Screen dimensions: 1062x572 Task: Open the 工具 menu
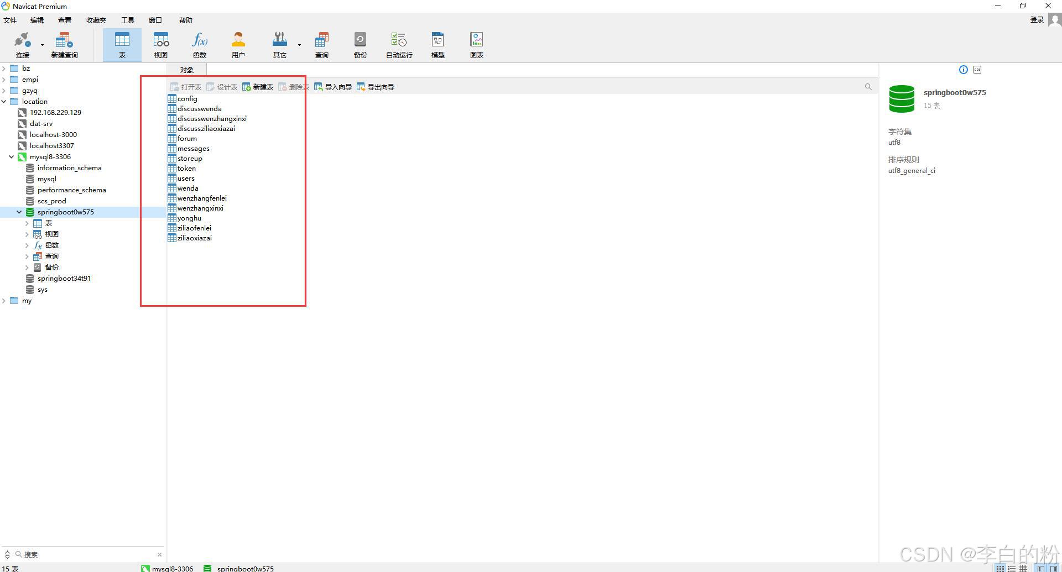click(x=128, y=20)
